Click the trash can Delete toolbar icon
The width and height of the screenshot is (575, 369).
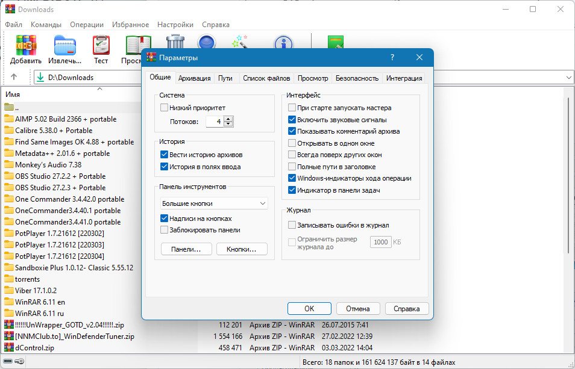pos(175,42)
